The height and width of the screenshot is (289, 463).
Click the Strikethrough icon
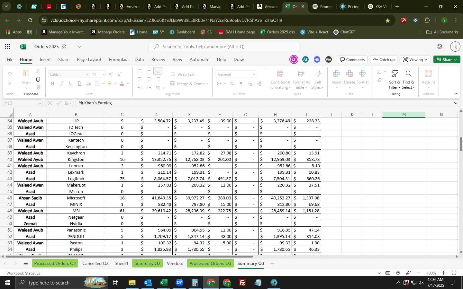tap(88, 83)
